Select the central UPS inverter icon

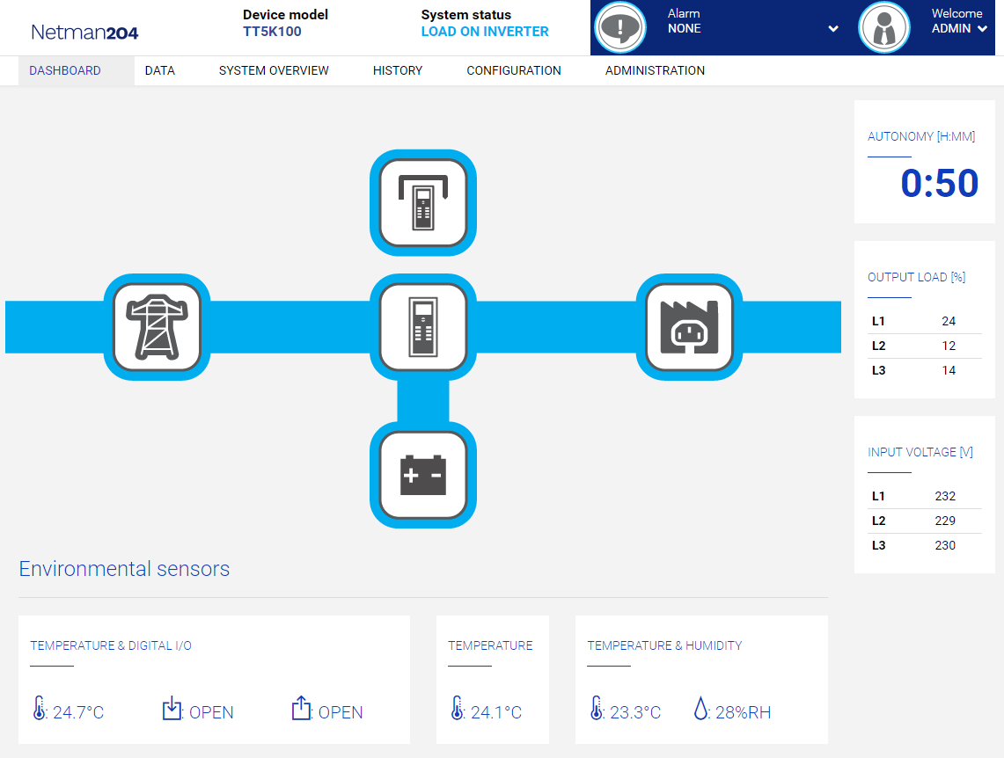(x=423, y=327)
